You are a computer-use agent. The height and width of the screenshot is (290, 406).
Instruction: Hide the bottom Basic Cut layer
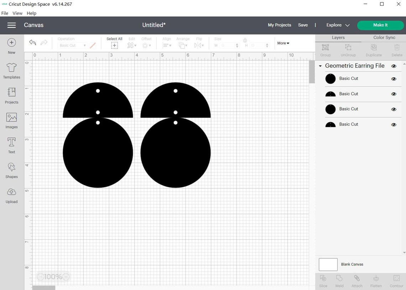pos(394,124)
